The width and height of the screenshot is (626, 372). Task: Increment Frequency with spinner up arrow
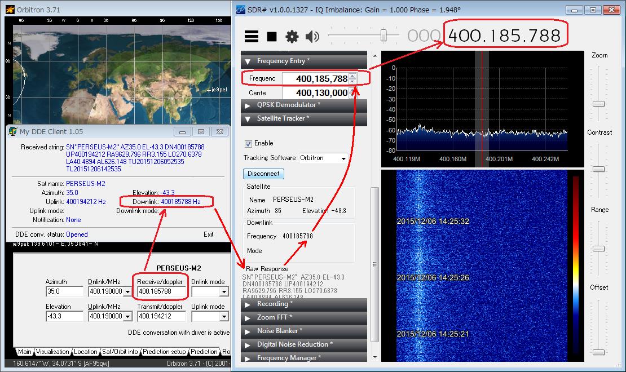click(352, 76)
